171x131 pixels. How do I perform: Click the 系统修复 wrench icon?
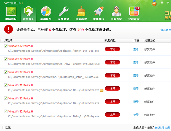pos(64,12)
